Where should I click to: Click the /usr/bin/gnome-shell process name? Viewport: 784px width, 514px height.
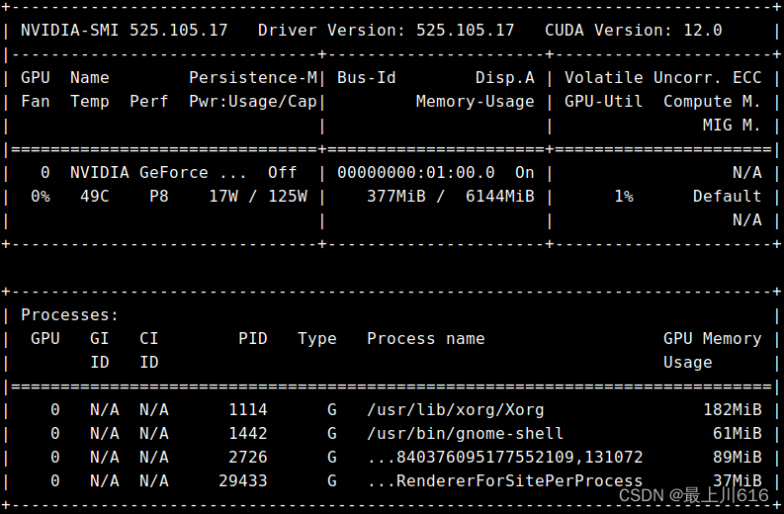click(x=466, y=434)
